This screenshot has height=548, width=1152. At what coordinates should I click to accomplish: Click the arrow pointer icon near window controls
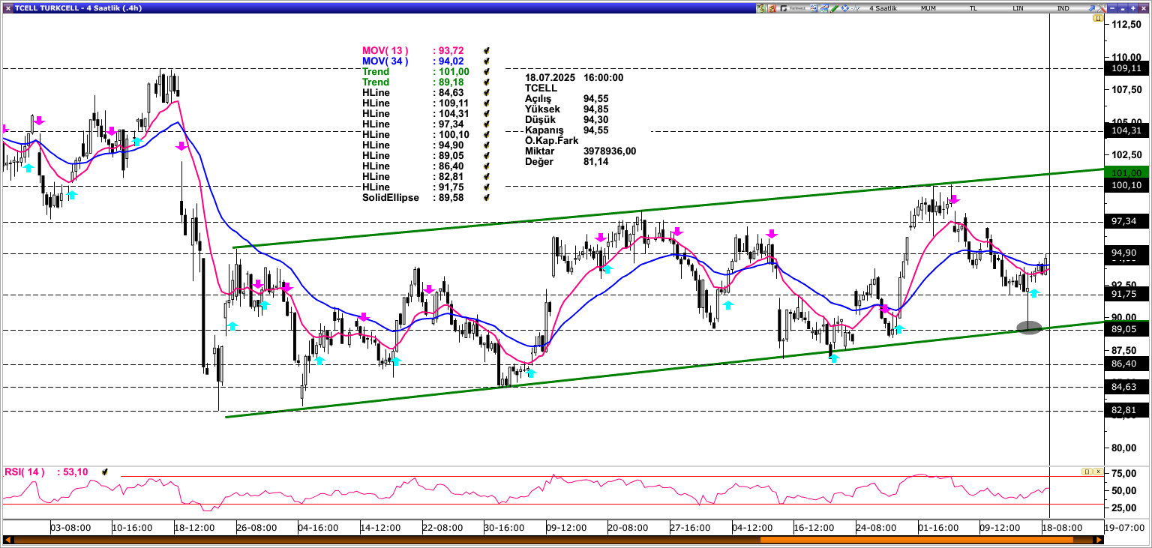[1091, 7]
